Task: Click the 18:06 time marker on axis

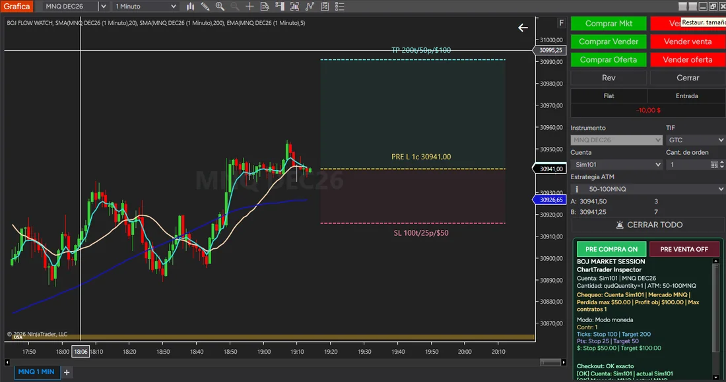Action: [81, 352]
